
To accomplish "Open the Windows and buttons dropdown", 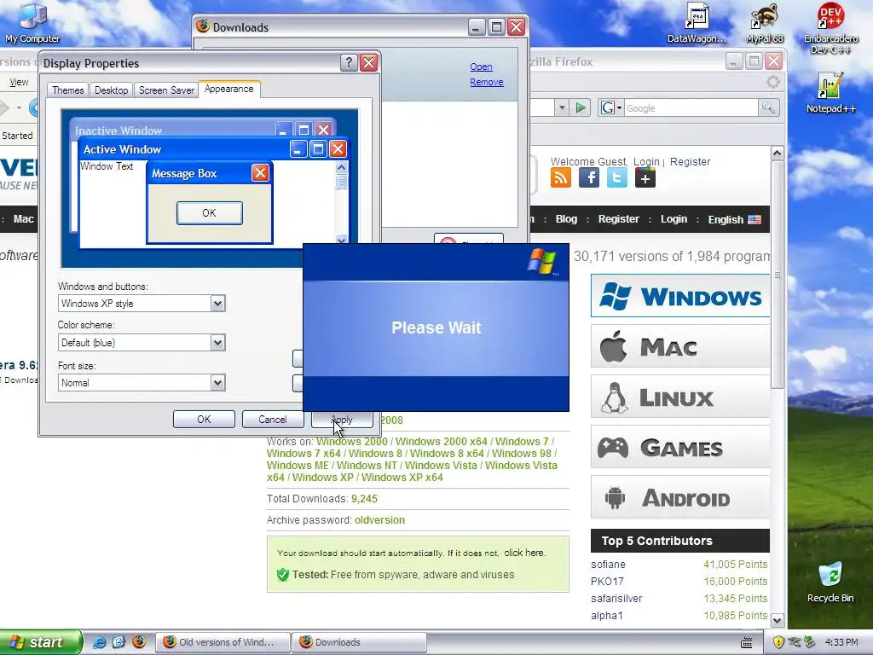I will pos(217,304).
